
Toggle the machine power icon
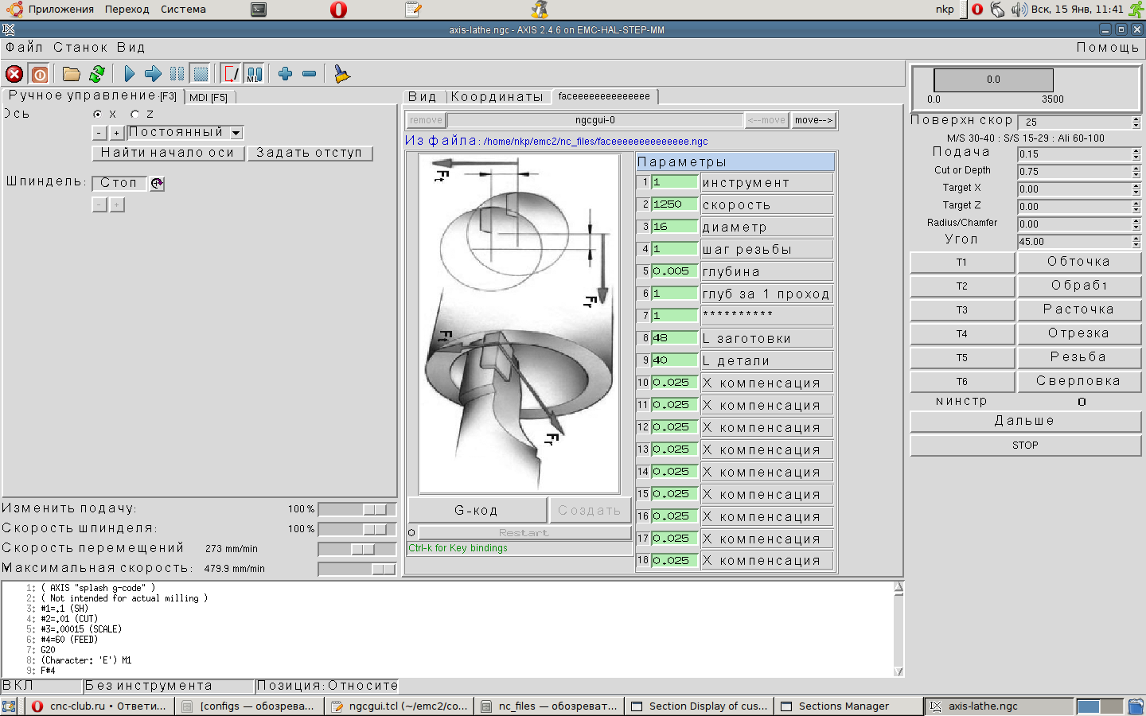point(39,74)
